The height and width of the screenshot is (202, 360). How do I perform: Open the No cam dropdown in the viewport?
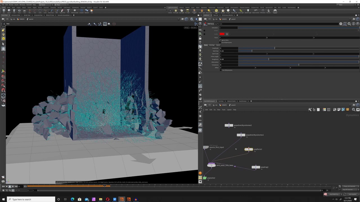click(194, 28)
